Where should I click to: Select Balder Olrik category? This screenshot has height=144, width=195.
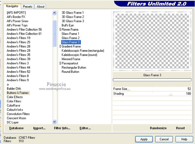[14, 89]
